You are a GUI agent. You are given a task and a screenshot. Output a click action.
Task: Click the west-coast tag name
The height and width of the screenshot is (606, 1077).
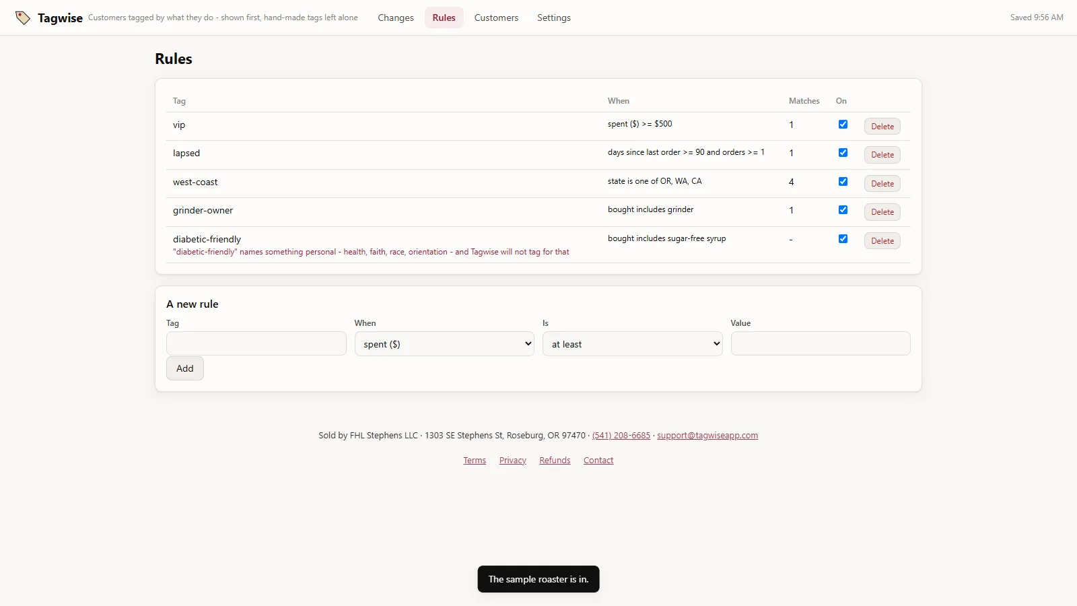[195, 182]
